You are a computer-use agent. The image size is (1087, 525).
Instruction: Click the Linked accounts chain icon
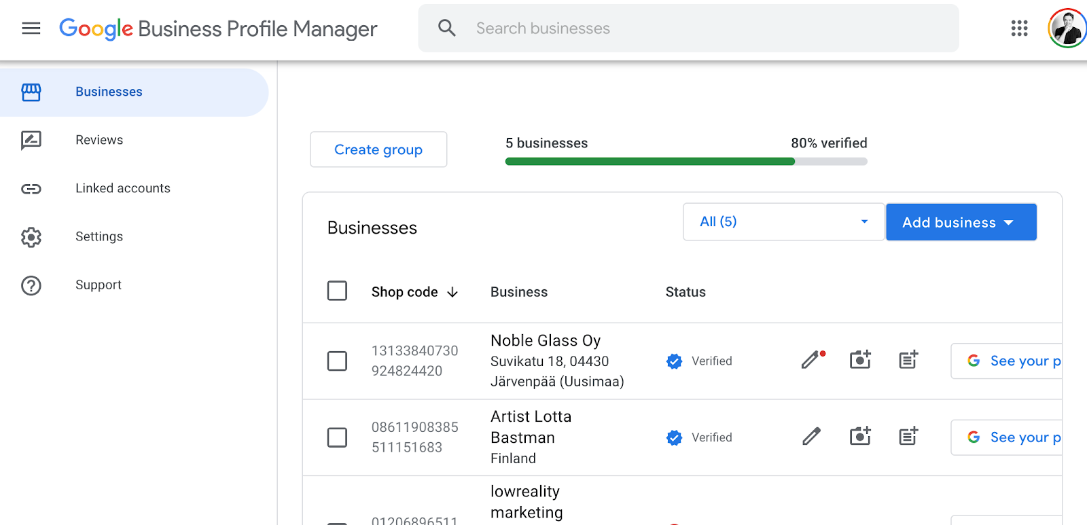pyautogui.click(x=31, y=188)
